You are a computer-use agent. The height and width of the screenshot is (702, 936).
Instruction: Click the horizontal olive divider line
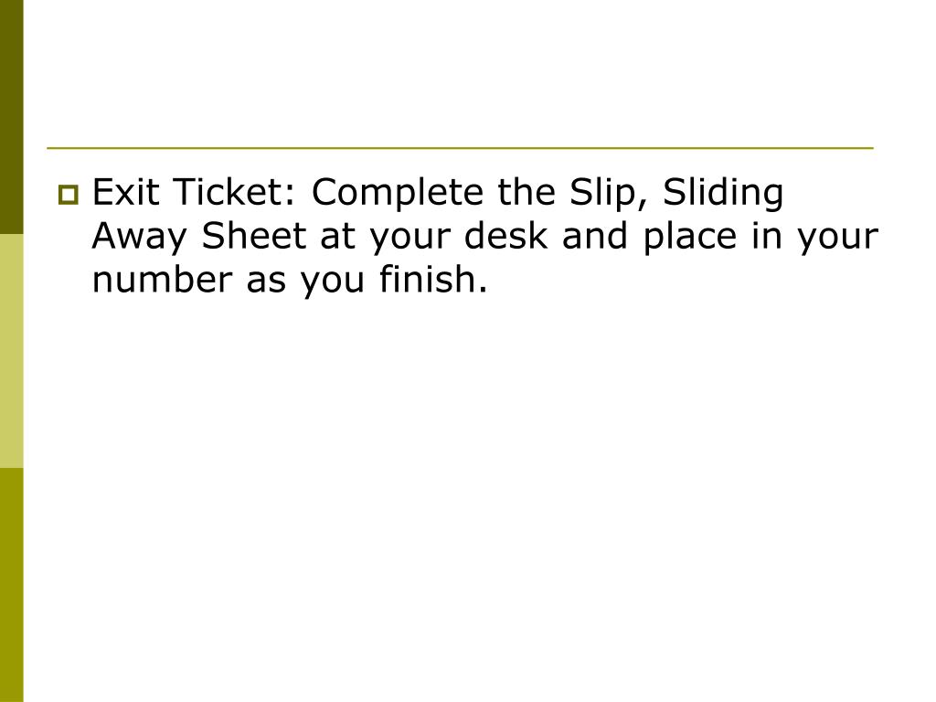coord(460,147)
